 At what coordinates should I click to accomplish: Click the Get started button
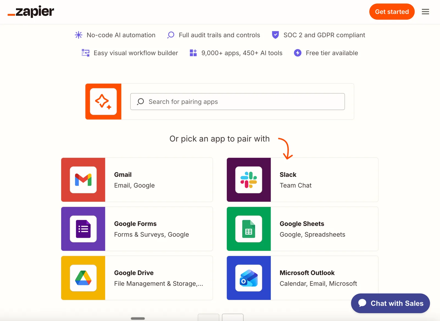click(392, 12)
